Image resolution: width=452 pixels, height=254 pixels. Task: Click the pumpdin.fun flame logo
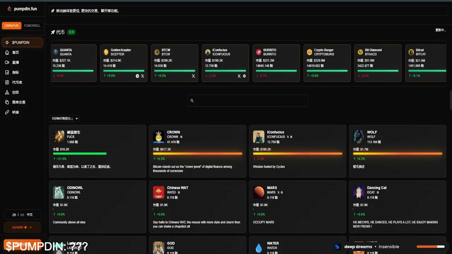tap(10, 9)
